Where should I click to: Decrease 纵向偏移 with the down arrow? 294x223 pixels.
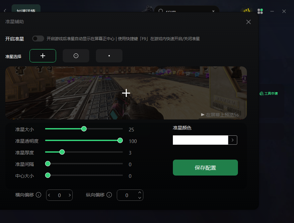(x=140, y=198)
